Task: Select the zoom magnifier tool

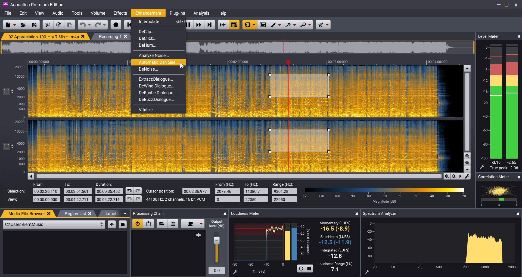Action: coord(303,25)
